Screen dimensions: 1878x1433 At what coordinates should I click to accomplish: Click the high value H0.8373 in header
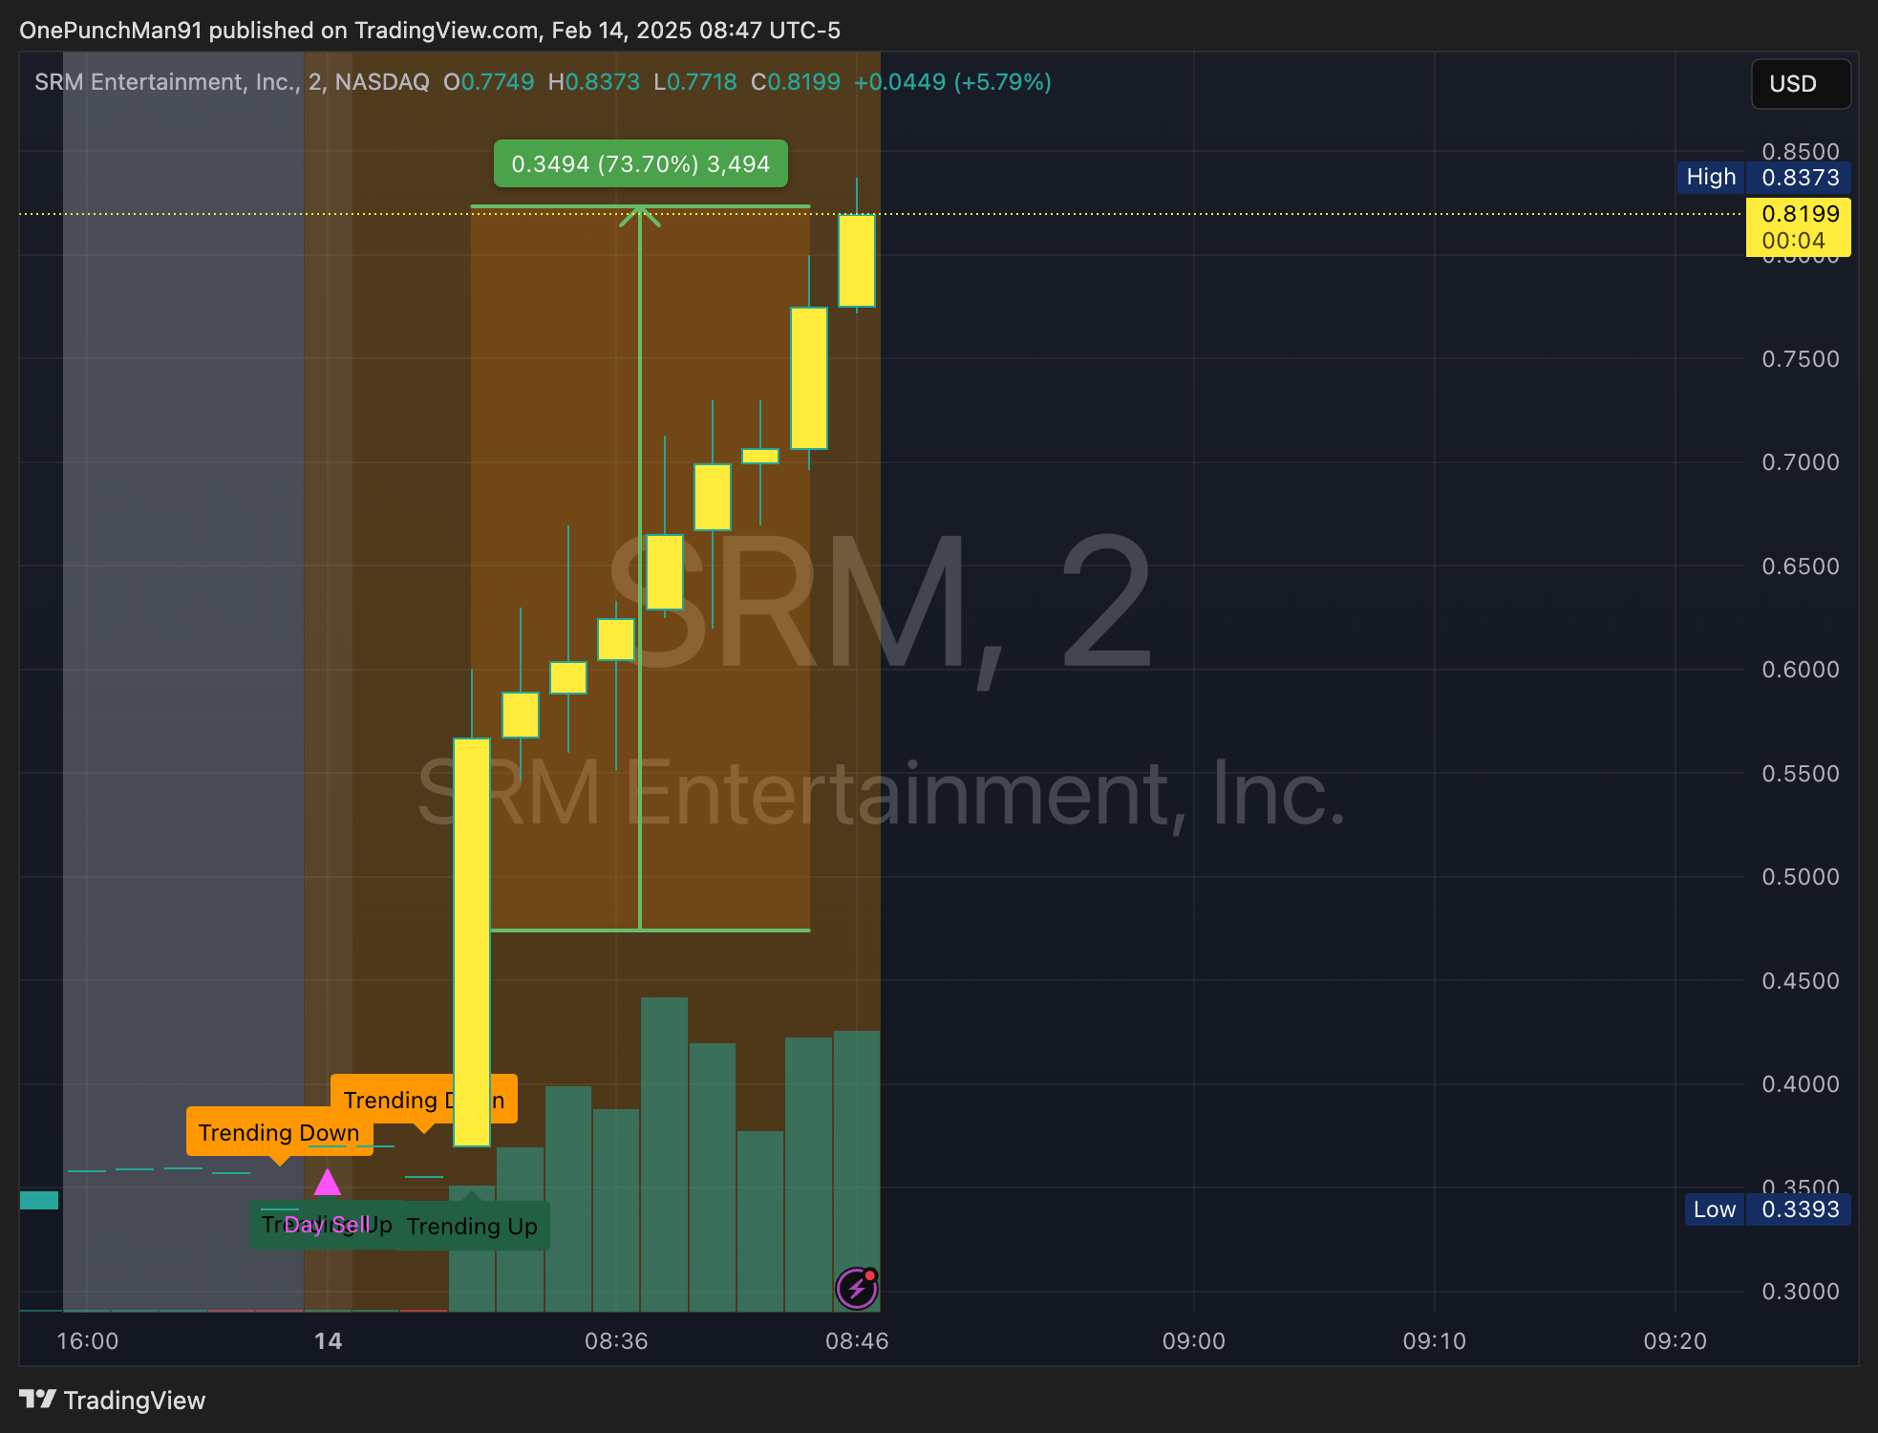click(x=594, y=82)
